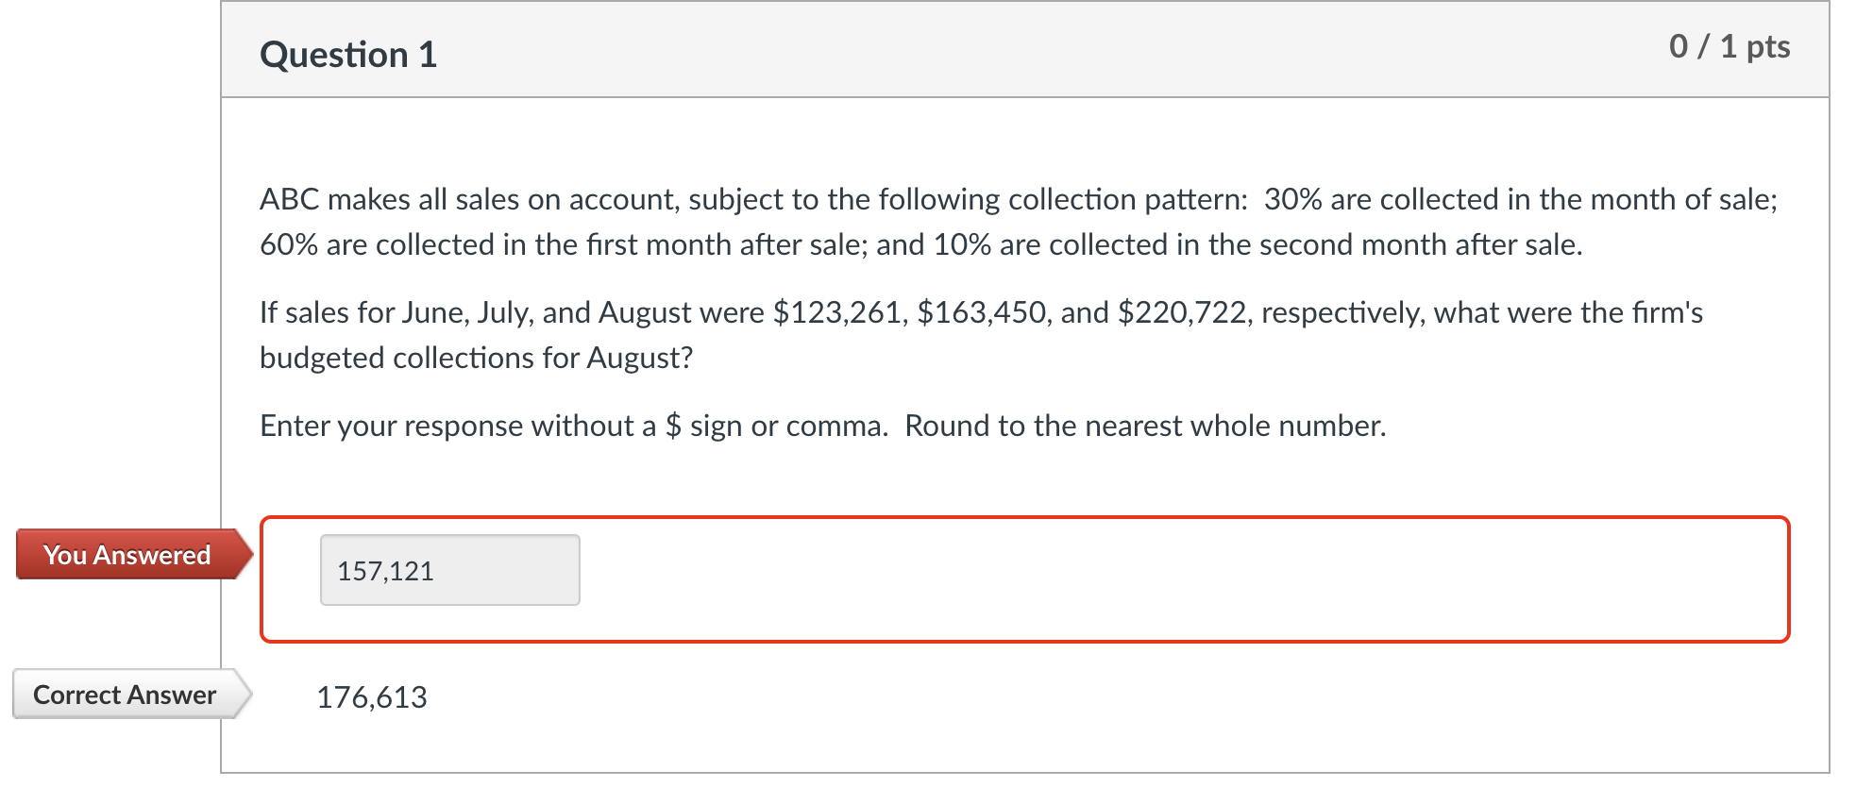
Task: Click the Question 1 header title
Action: pos(348,54)
